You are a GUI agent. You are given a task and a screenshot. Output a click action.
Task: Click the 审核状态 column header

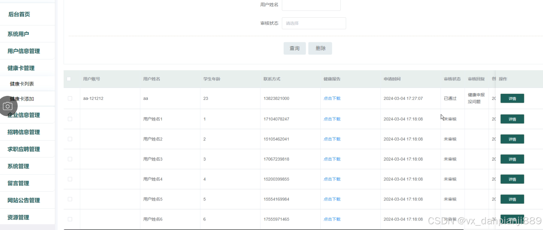pyautogui.click(x=452, y=79)
